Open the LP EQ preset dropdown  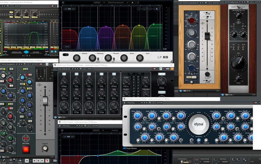(x=70, y=126)
